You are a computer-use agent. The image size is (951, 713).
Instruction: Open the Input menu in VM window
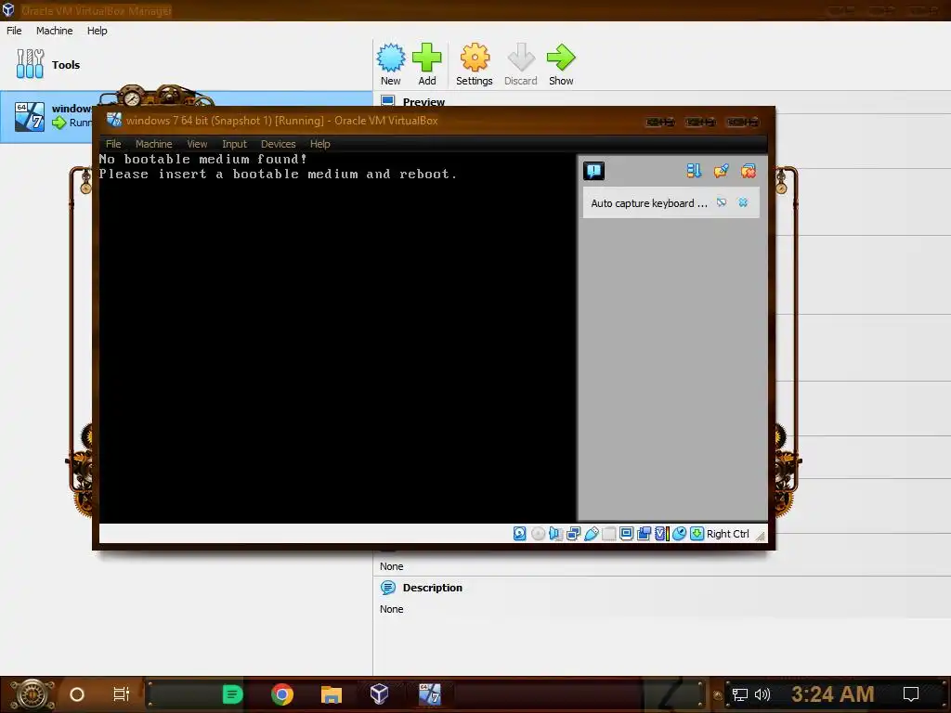tap(234, 144)
